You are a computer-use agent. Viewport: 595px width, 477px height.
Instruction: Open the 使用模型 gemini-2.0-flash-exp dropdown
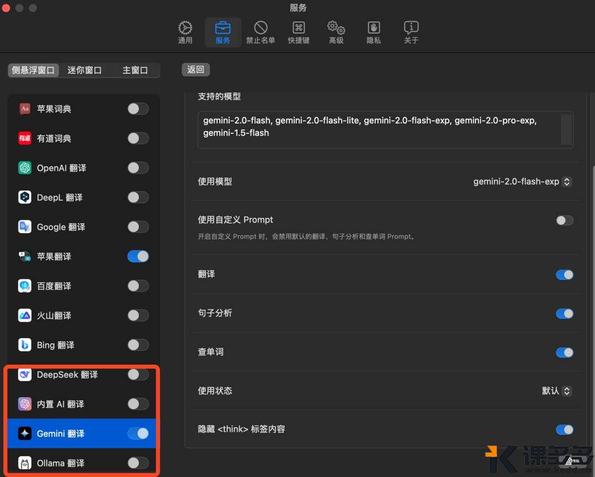(522, 182)
